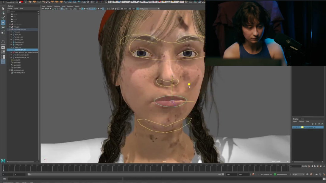326x183 pixels.
Task: Choose the Scale tool in toolbox
Action: [x=3, y=32]
